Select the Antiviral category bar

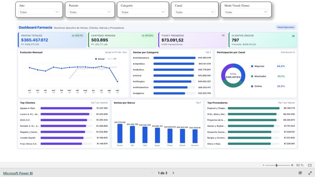click(x=174, y=76)
